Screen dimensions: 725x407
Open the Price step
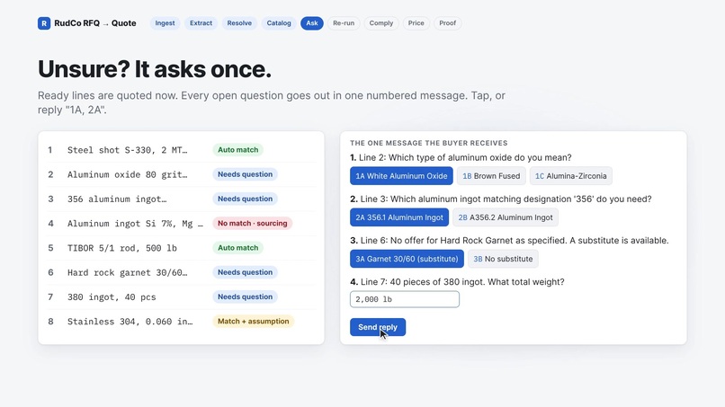pyautogui.click(x=416, y=23)
